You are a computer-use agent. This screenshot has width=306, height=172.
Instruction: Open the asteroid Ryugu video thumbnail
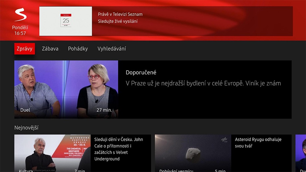193,153
